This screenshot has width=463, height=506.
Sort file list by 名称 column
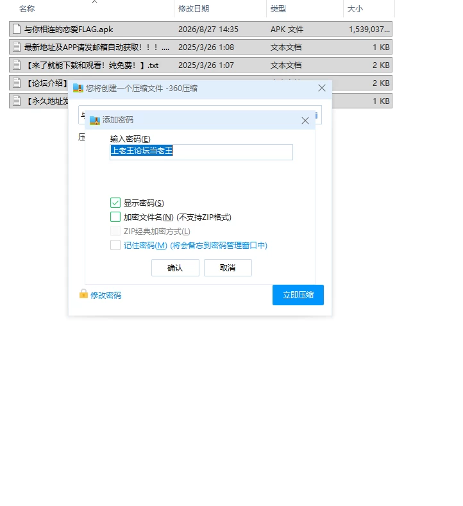tap(27, 9)
